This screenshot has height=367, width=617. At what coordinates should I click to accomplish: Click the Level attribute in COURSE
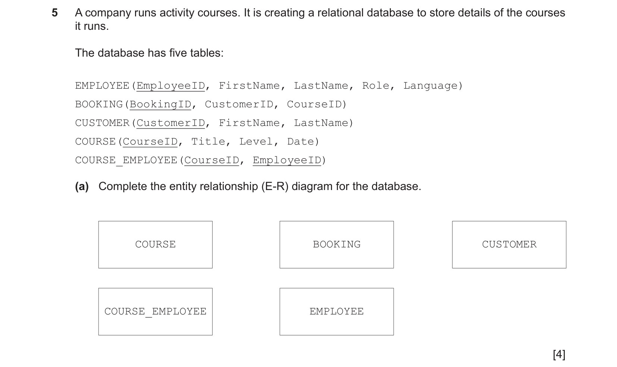pyautogui.click(x=256, y=142)
